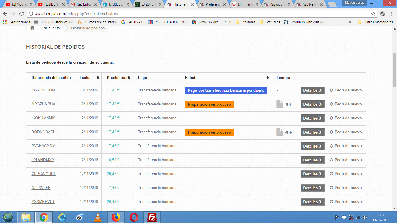
Task: Bookmark this page with the star icon
Action: (373, 14)
